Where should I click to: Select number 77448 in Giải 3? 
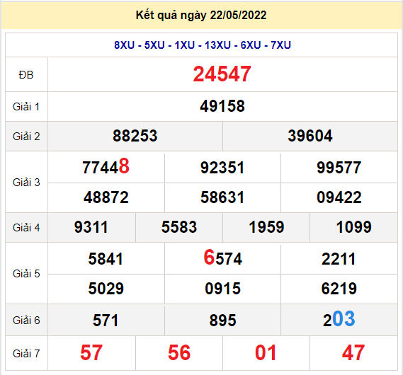tap(106, 167)
